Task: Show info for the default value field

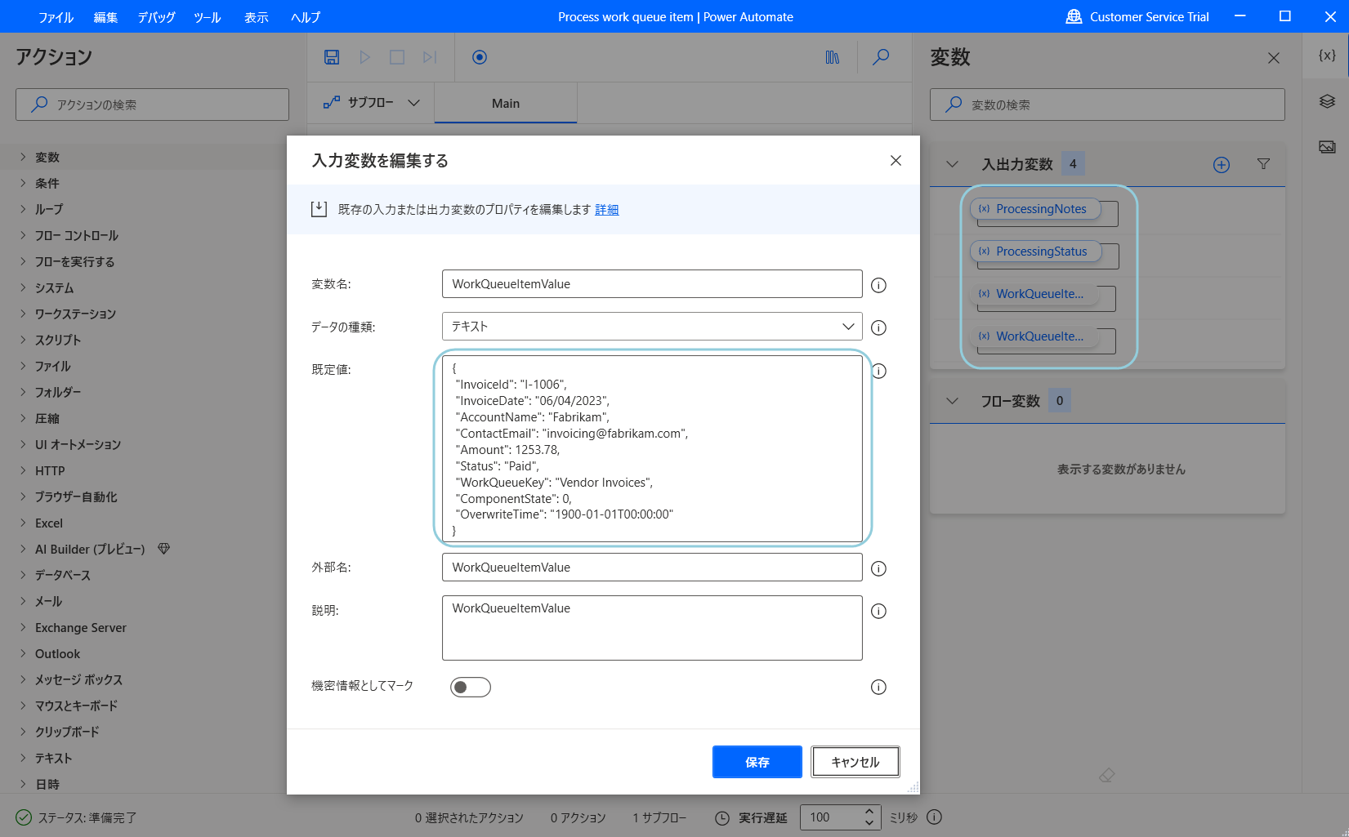Action: tap(879, 371)
